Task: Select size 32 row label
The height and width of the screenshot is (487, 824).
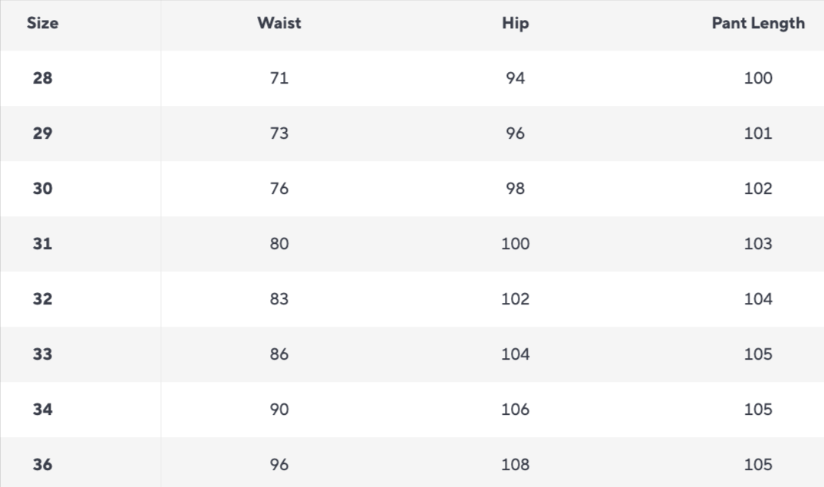Action: click(x=42, y=299)
